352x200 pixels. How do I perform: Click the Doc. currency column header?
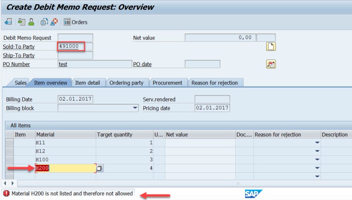pyautogui.click(x=244, y=135)
